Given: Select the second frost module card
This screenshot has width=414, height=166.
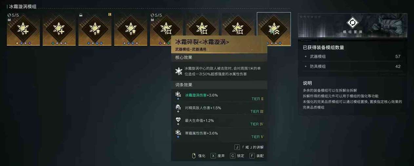Looking at the screenshot, I should click(x=59, y=29).
